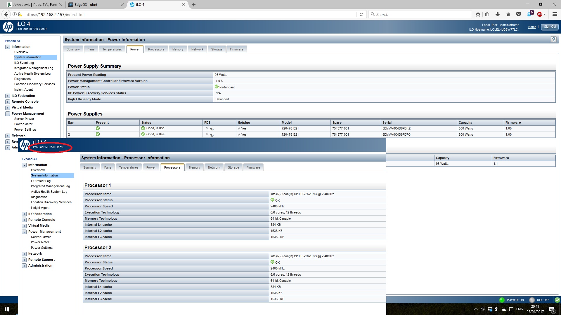The height and width of the screenshot is (315, 561).
Task: Switch to the Temperatures tab
Action: pyautogui.click(x=112, y=49)
